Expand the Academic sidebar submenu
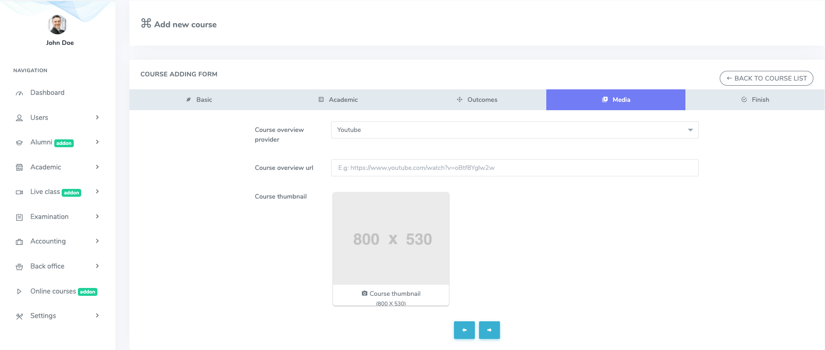This screenshot has height=350, width=825. 97,167
